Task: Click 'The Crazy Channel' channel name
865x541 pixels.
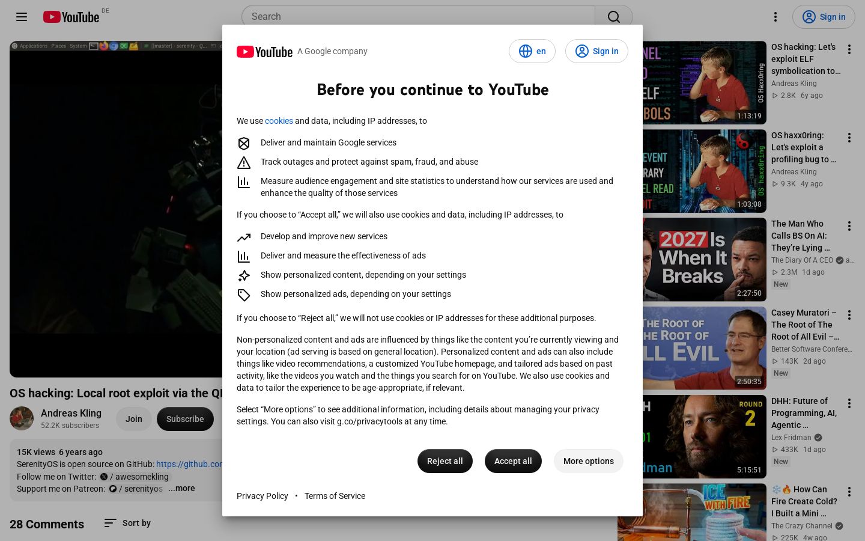Action: 802,526
